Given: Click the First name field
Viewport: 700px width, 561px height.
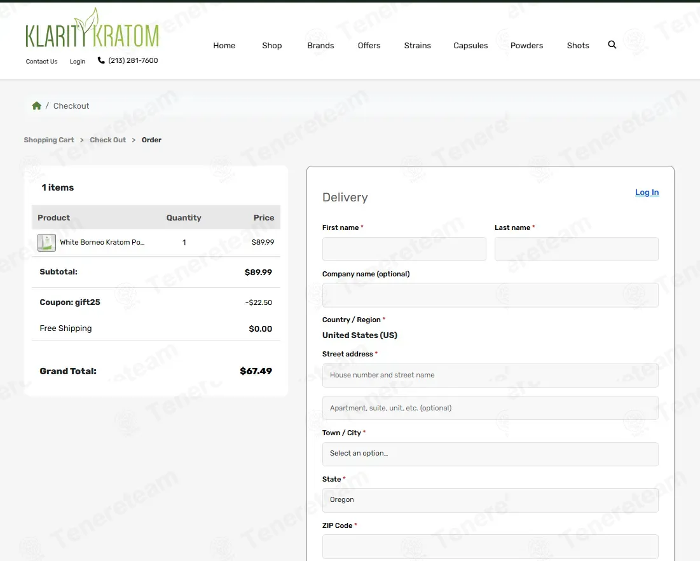Looking at the screenshot, I should point(404,249).
